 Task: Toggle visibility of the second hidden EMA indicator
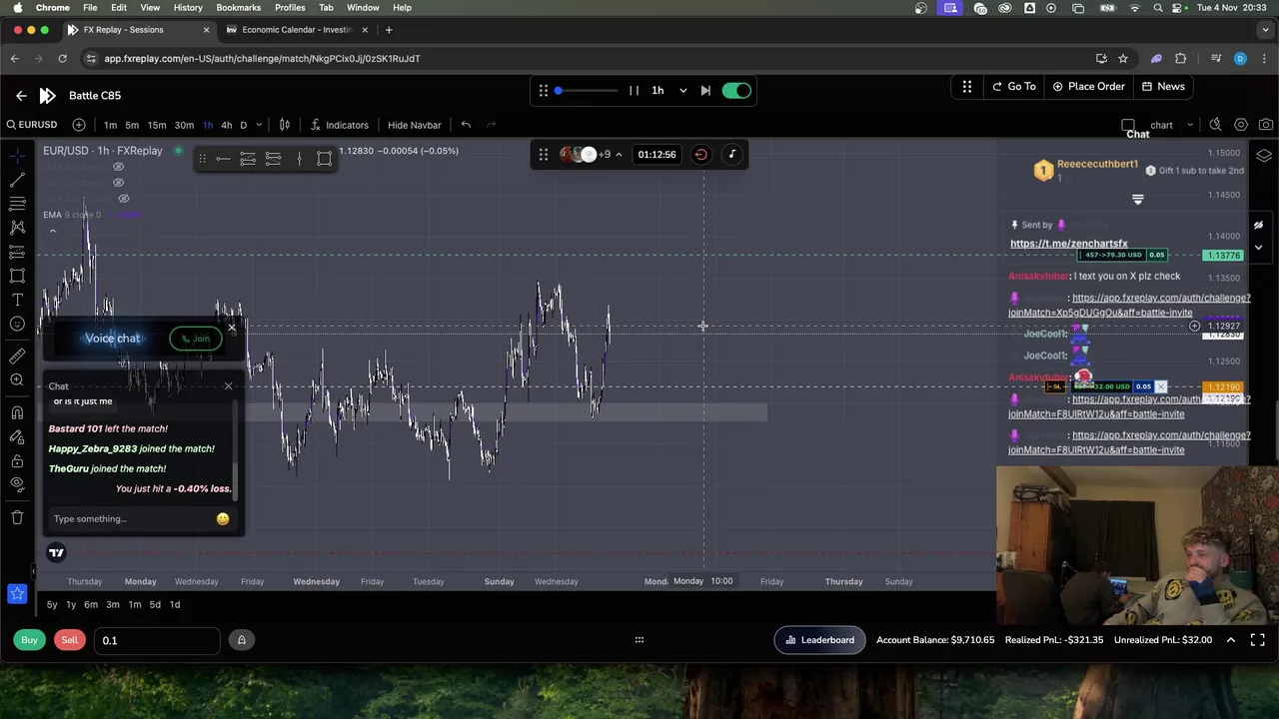(118, 183)
